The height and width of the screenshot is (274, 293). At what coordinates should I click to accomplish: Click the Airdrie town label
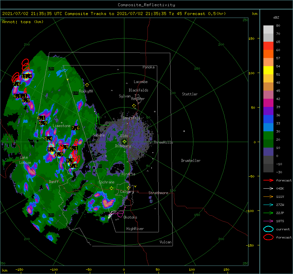point(128,174)
